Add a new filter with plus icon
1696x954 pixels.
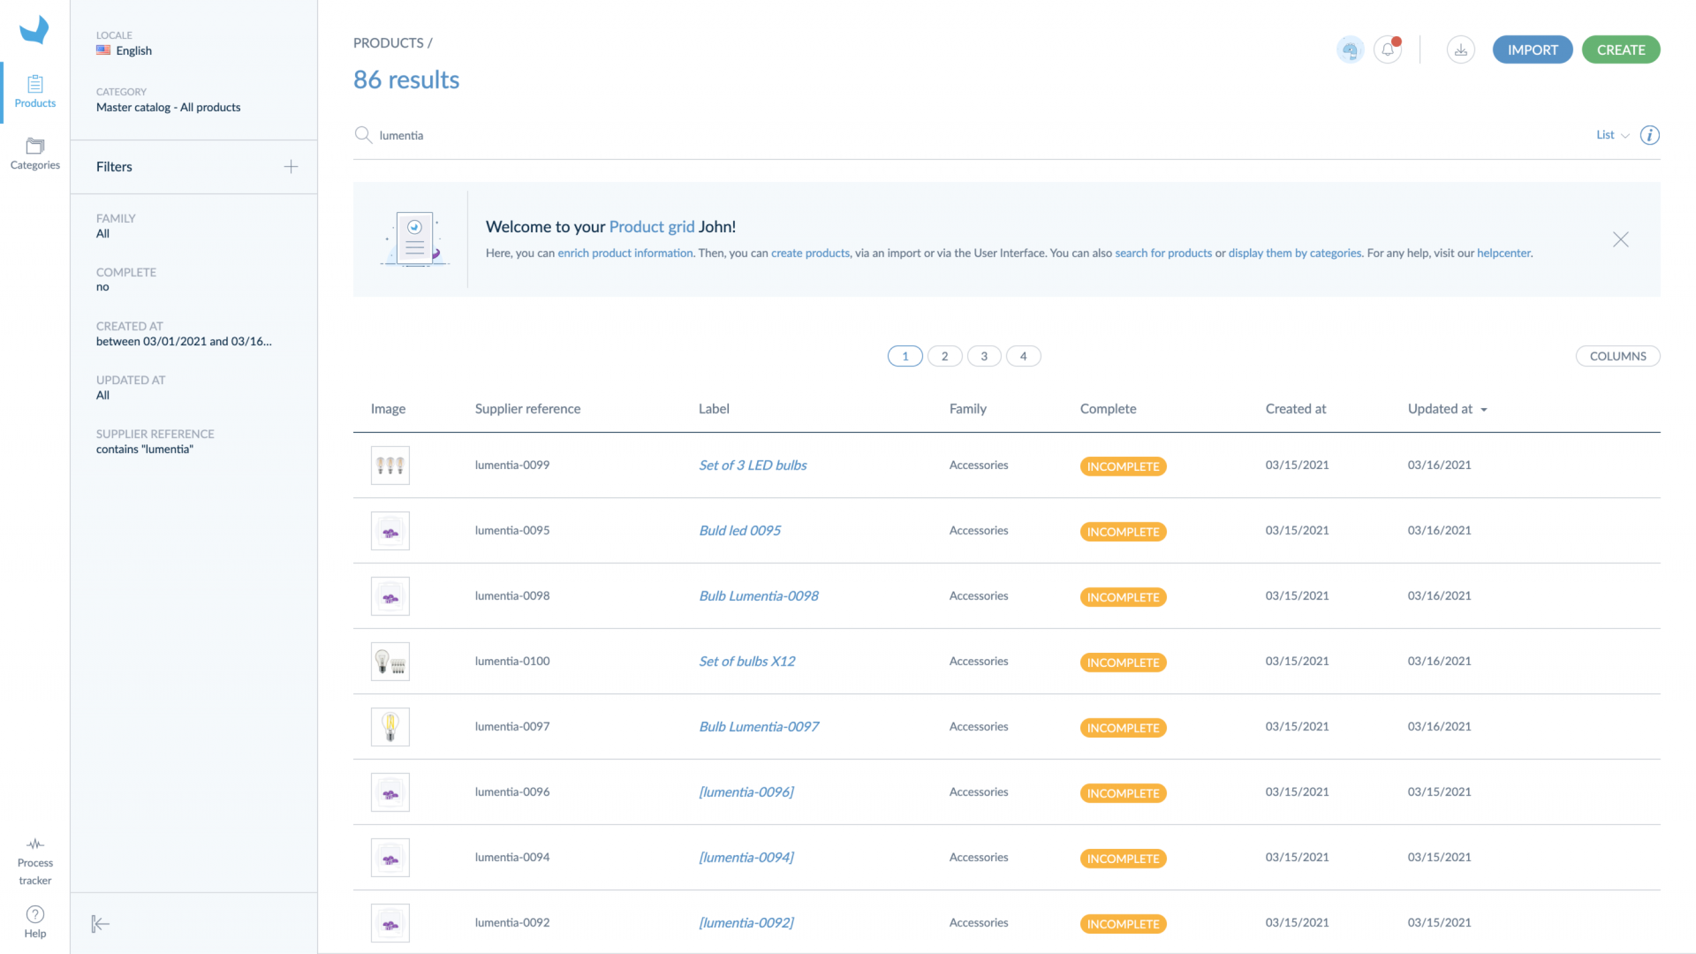291,167
